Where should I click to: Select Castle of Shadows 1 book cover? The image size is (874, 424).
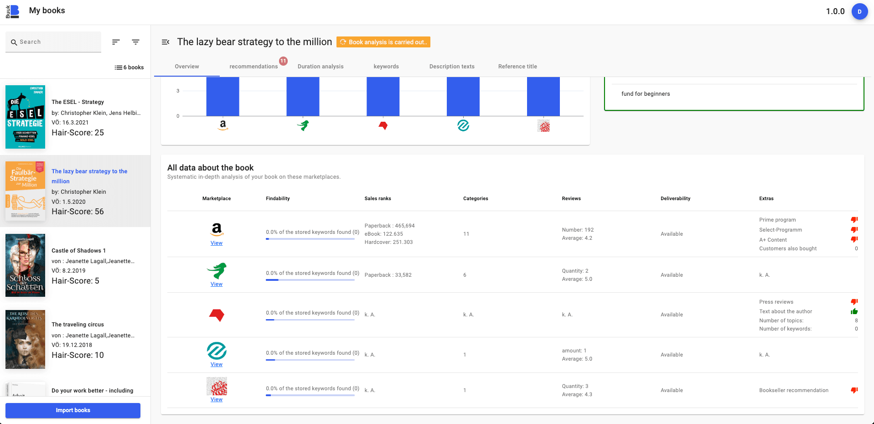[25, 265]
